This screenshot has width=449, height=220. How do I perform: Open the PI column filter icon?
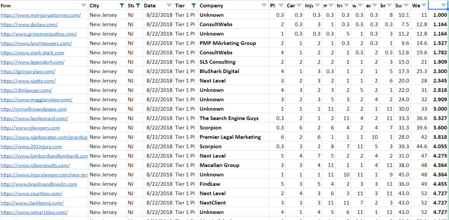[x=281, y=5]
